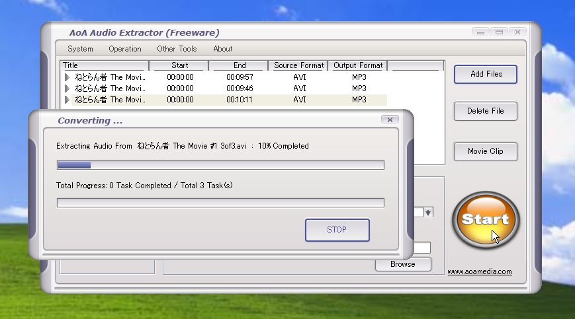Click the play triangle of the 00:09:46 row
This screenshot has height=319, width=575.
67,88
